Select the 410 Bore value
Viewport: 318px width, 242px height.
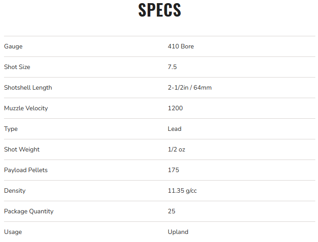coord(181,47)
